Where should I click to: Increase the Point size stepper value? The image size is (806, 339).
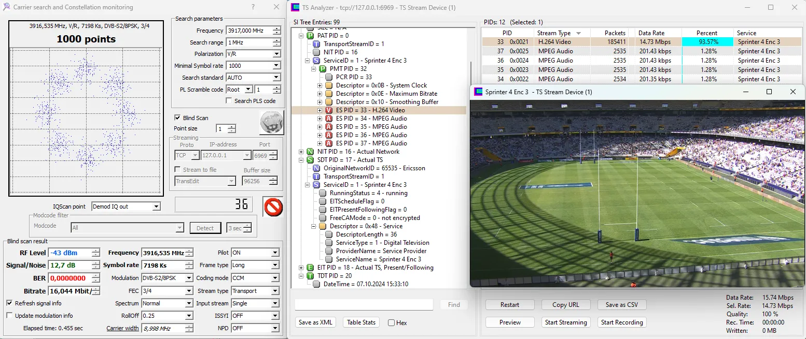click(x=231, y=127)
